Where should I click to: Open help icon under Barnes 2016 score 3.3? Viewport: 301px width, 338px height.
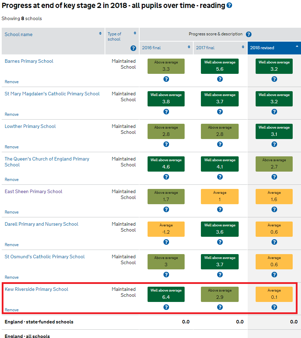click(x=166, y=79)
